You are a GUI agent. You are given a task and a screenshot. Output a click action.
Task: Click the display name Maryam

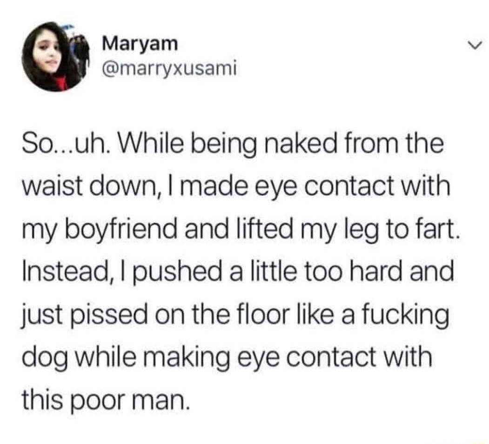click(x=141, y=44)
